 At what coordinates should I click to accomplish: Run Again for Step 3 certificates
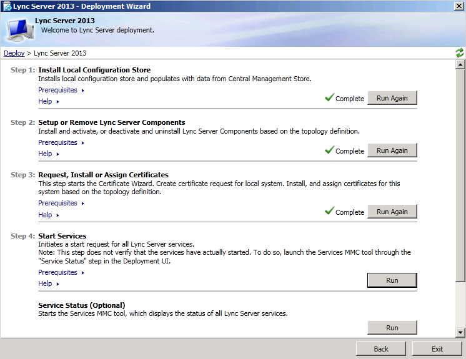tap(392, 212)
